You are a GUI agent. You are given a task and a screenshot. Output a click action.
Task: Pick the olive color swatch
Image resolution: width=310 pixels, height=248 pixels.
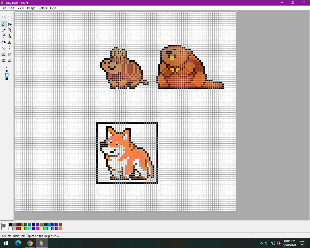click(x=22, y=224)
